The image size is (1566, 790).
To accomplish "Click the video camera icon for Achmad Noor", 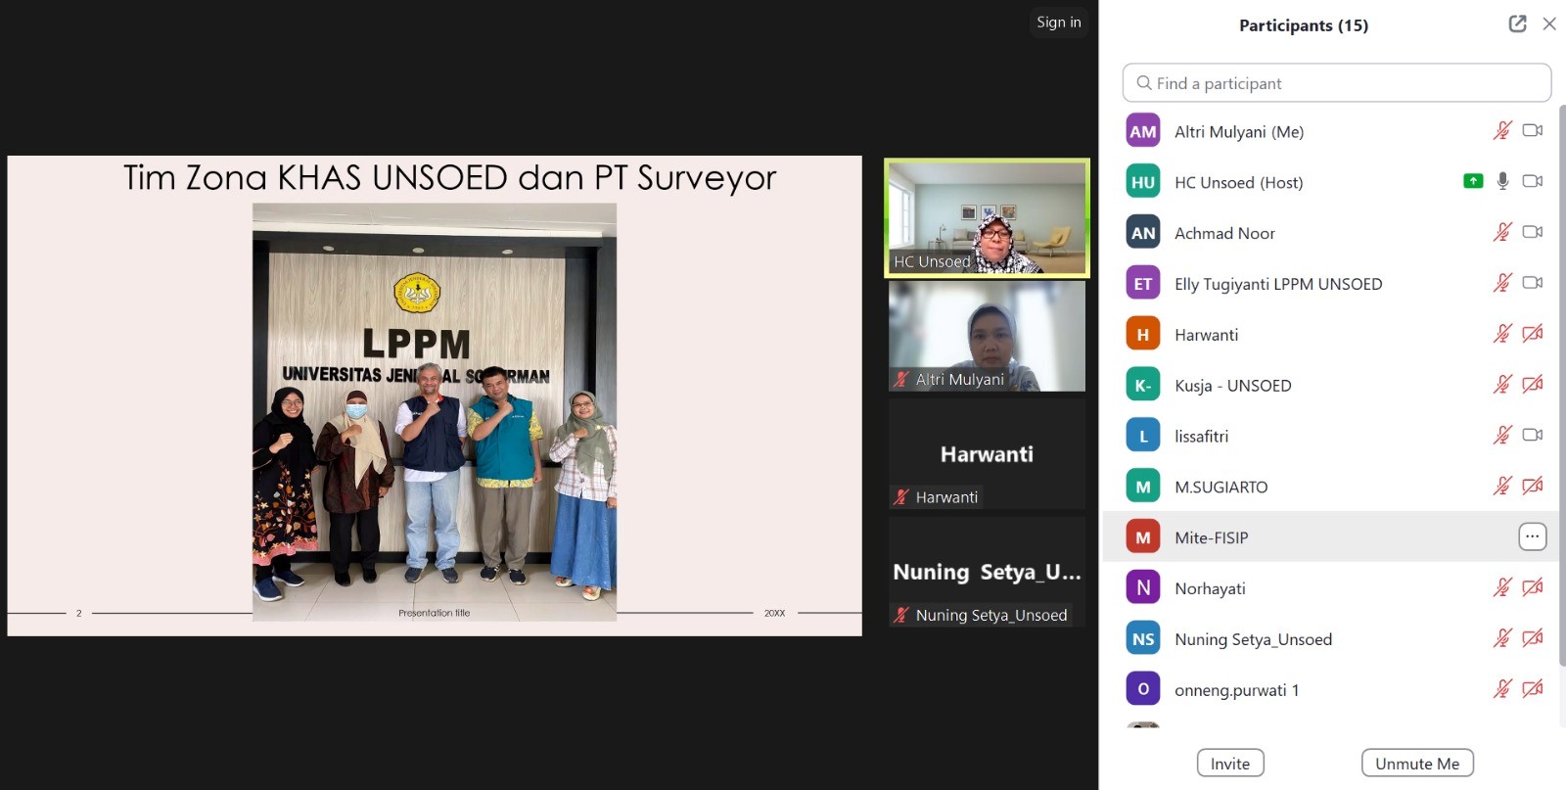I will [1533, 232].
